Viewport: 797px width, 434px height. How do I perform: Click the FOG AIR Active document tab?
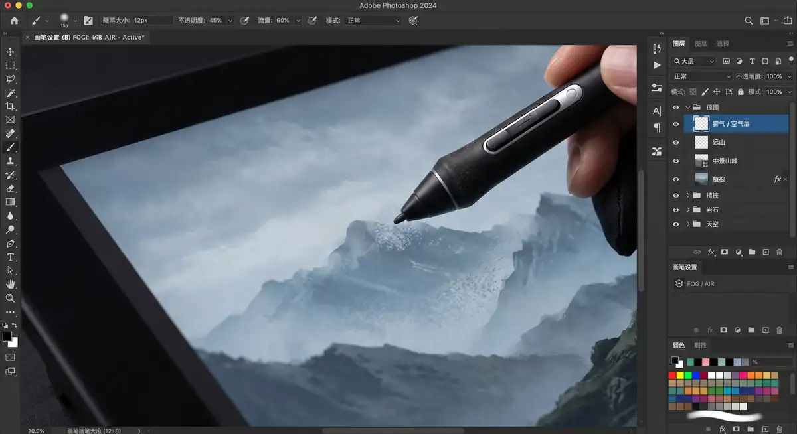tap(89, 38)
